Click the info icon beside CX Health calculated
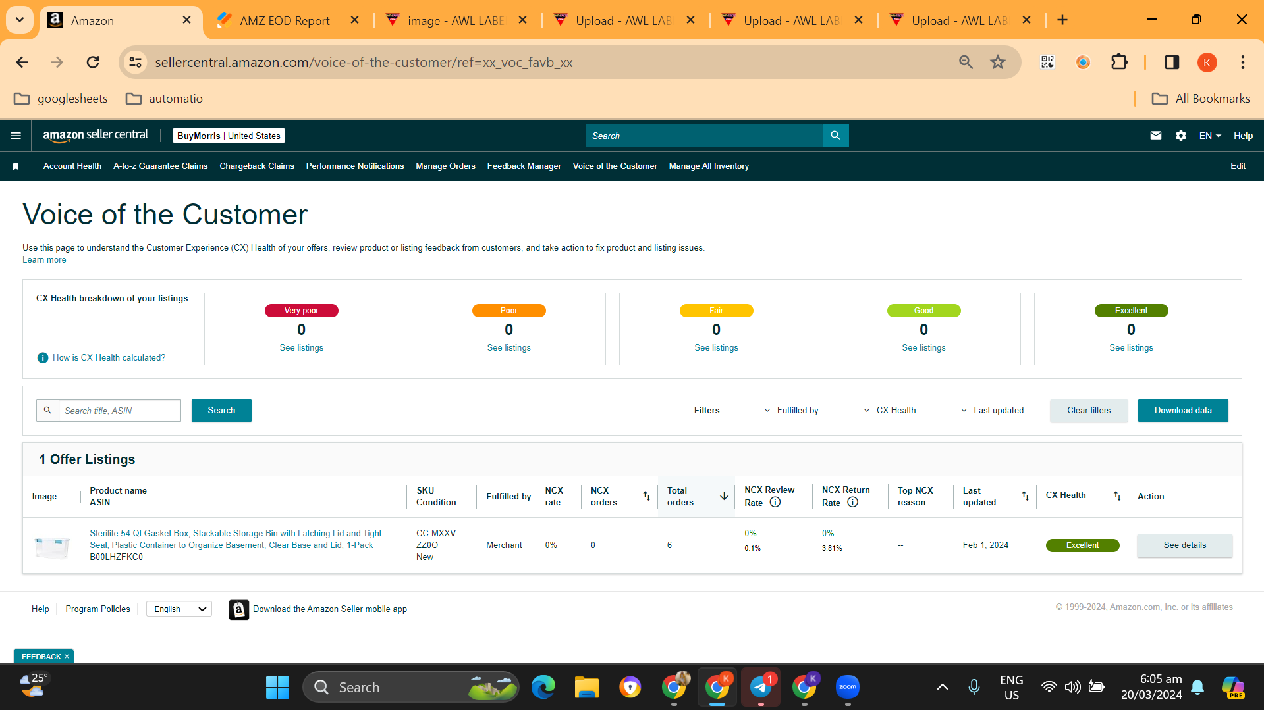This screenshot has height=710, width=1264. pyautogui.click(x=43, y=358)
